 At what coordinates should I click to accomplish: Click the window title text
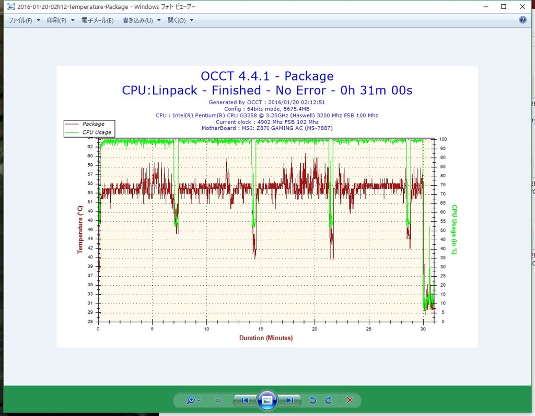point(106,6)
